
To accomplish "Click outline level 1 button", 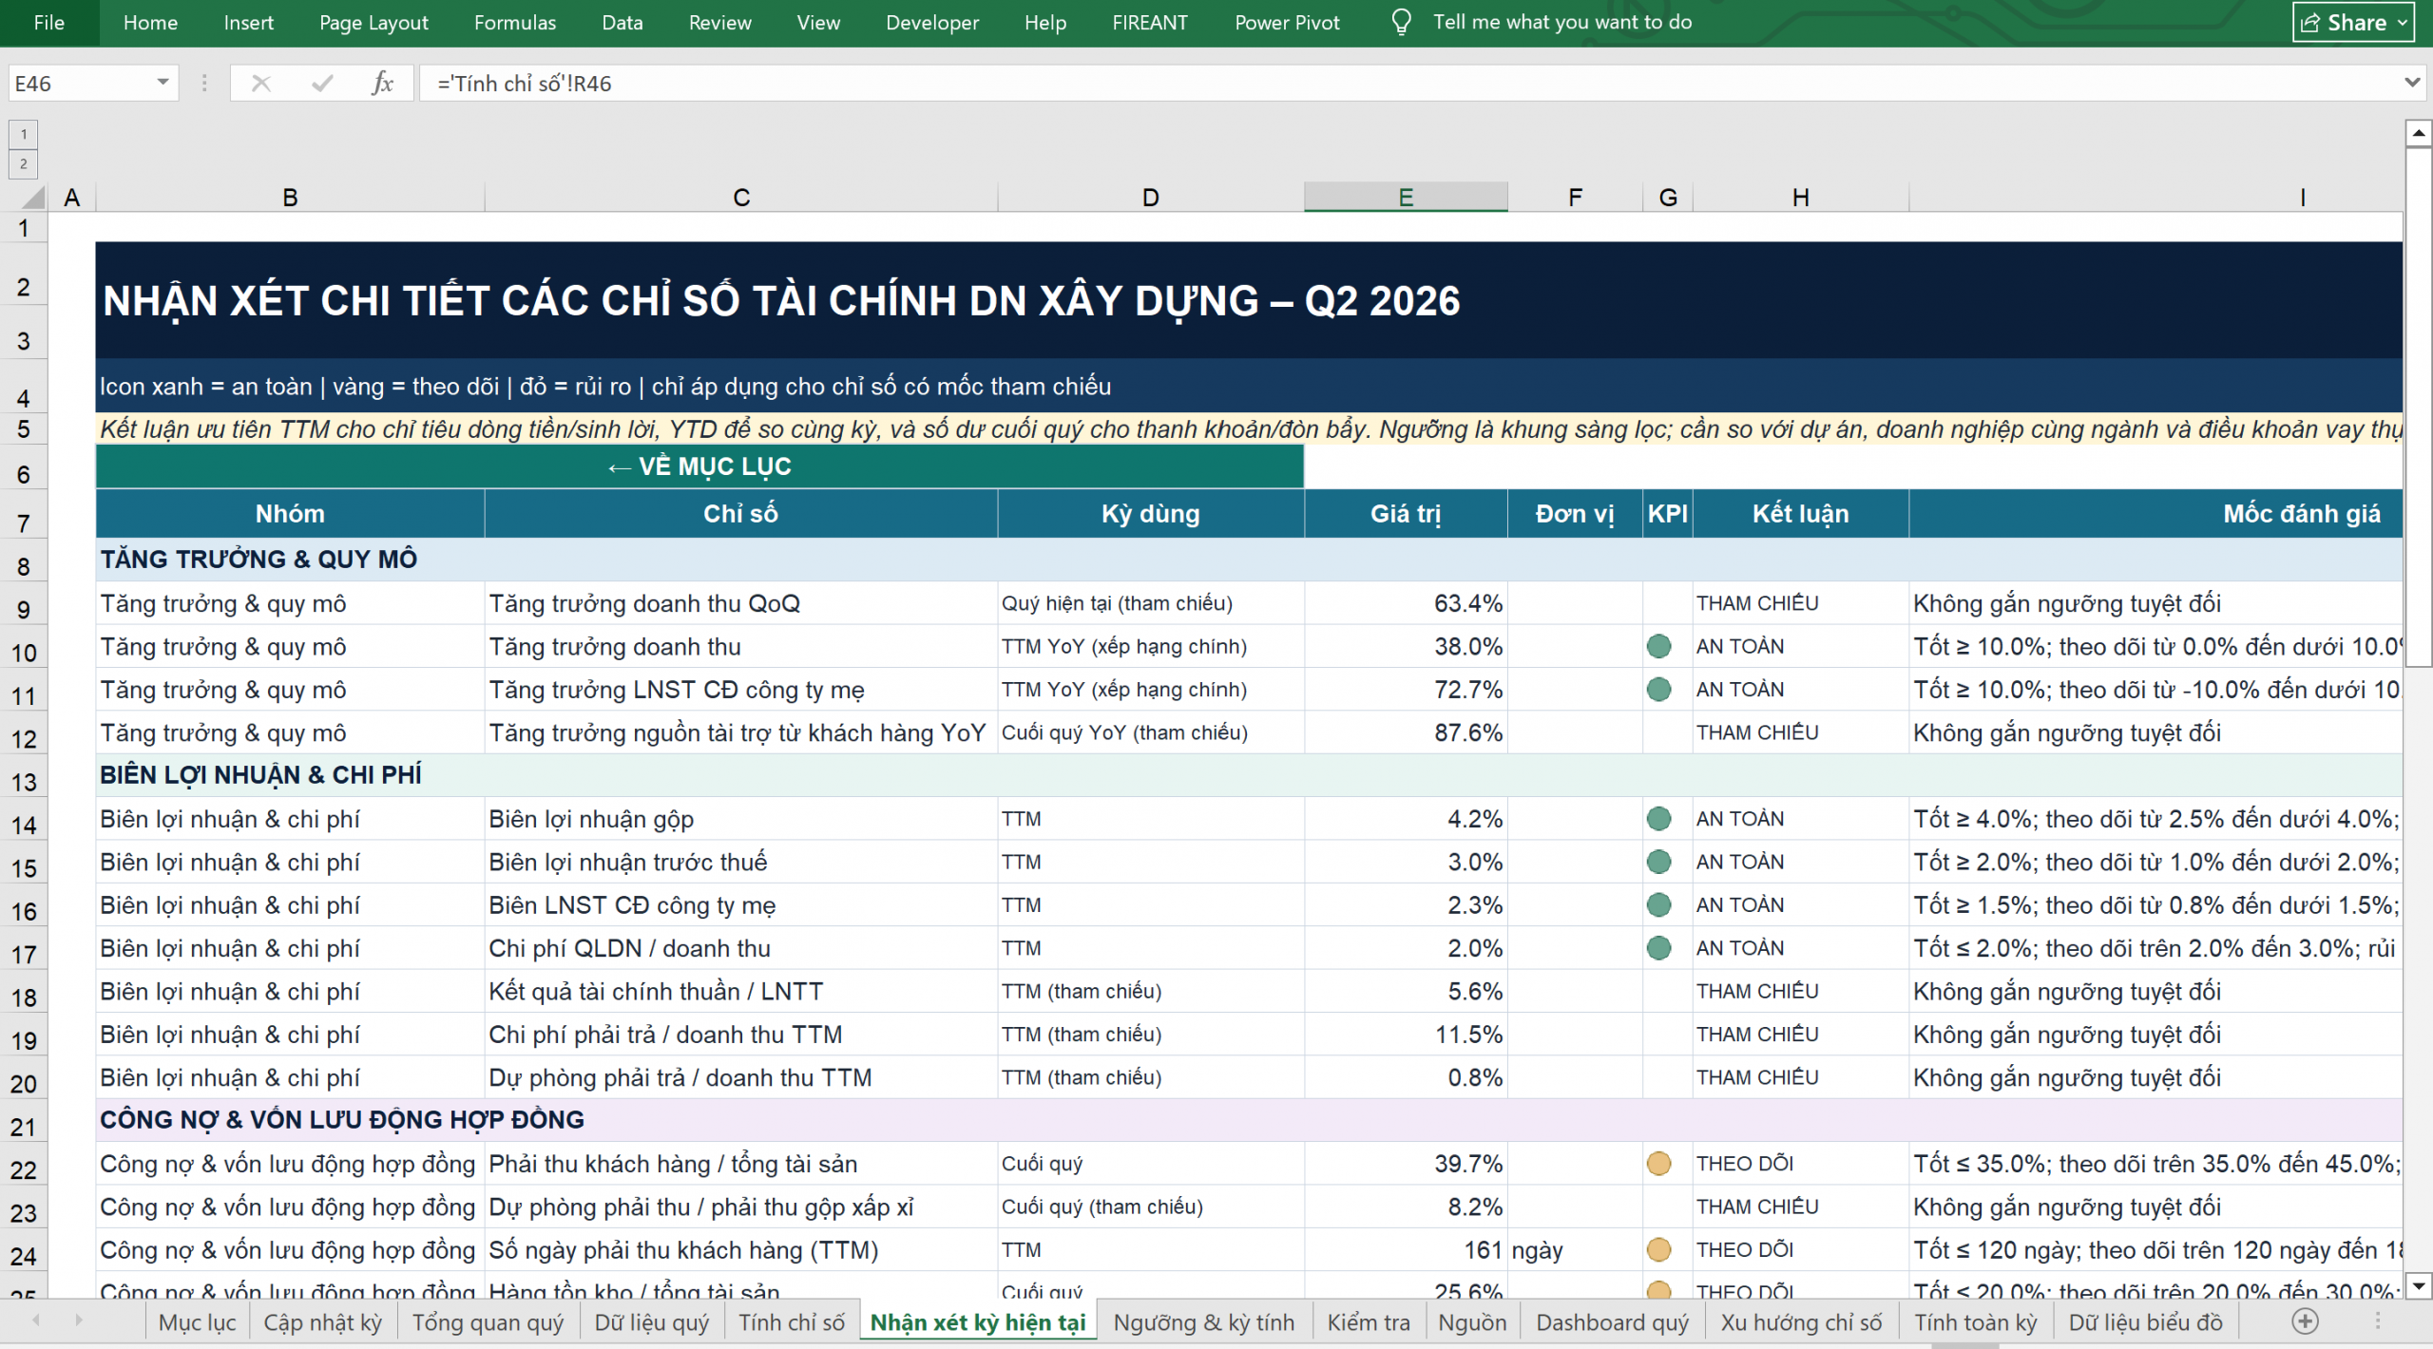I will pos(24,135).
